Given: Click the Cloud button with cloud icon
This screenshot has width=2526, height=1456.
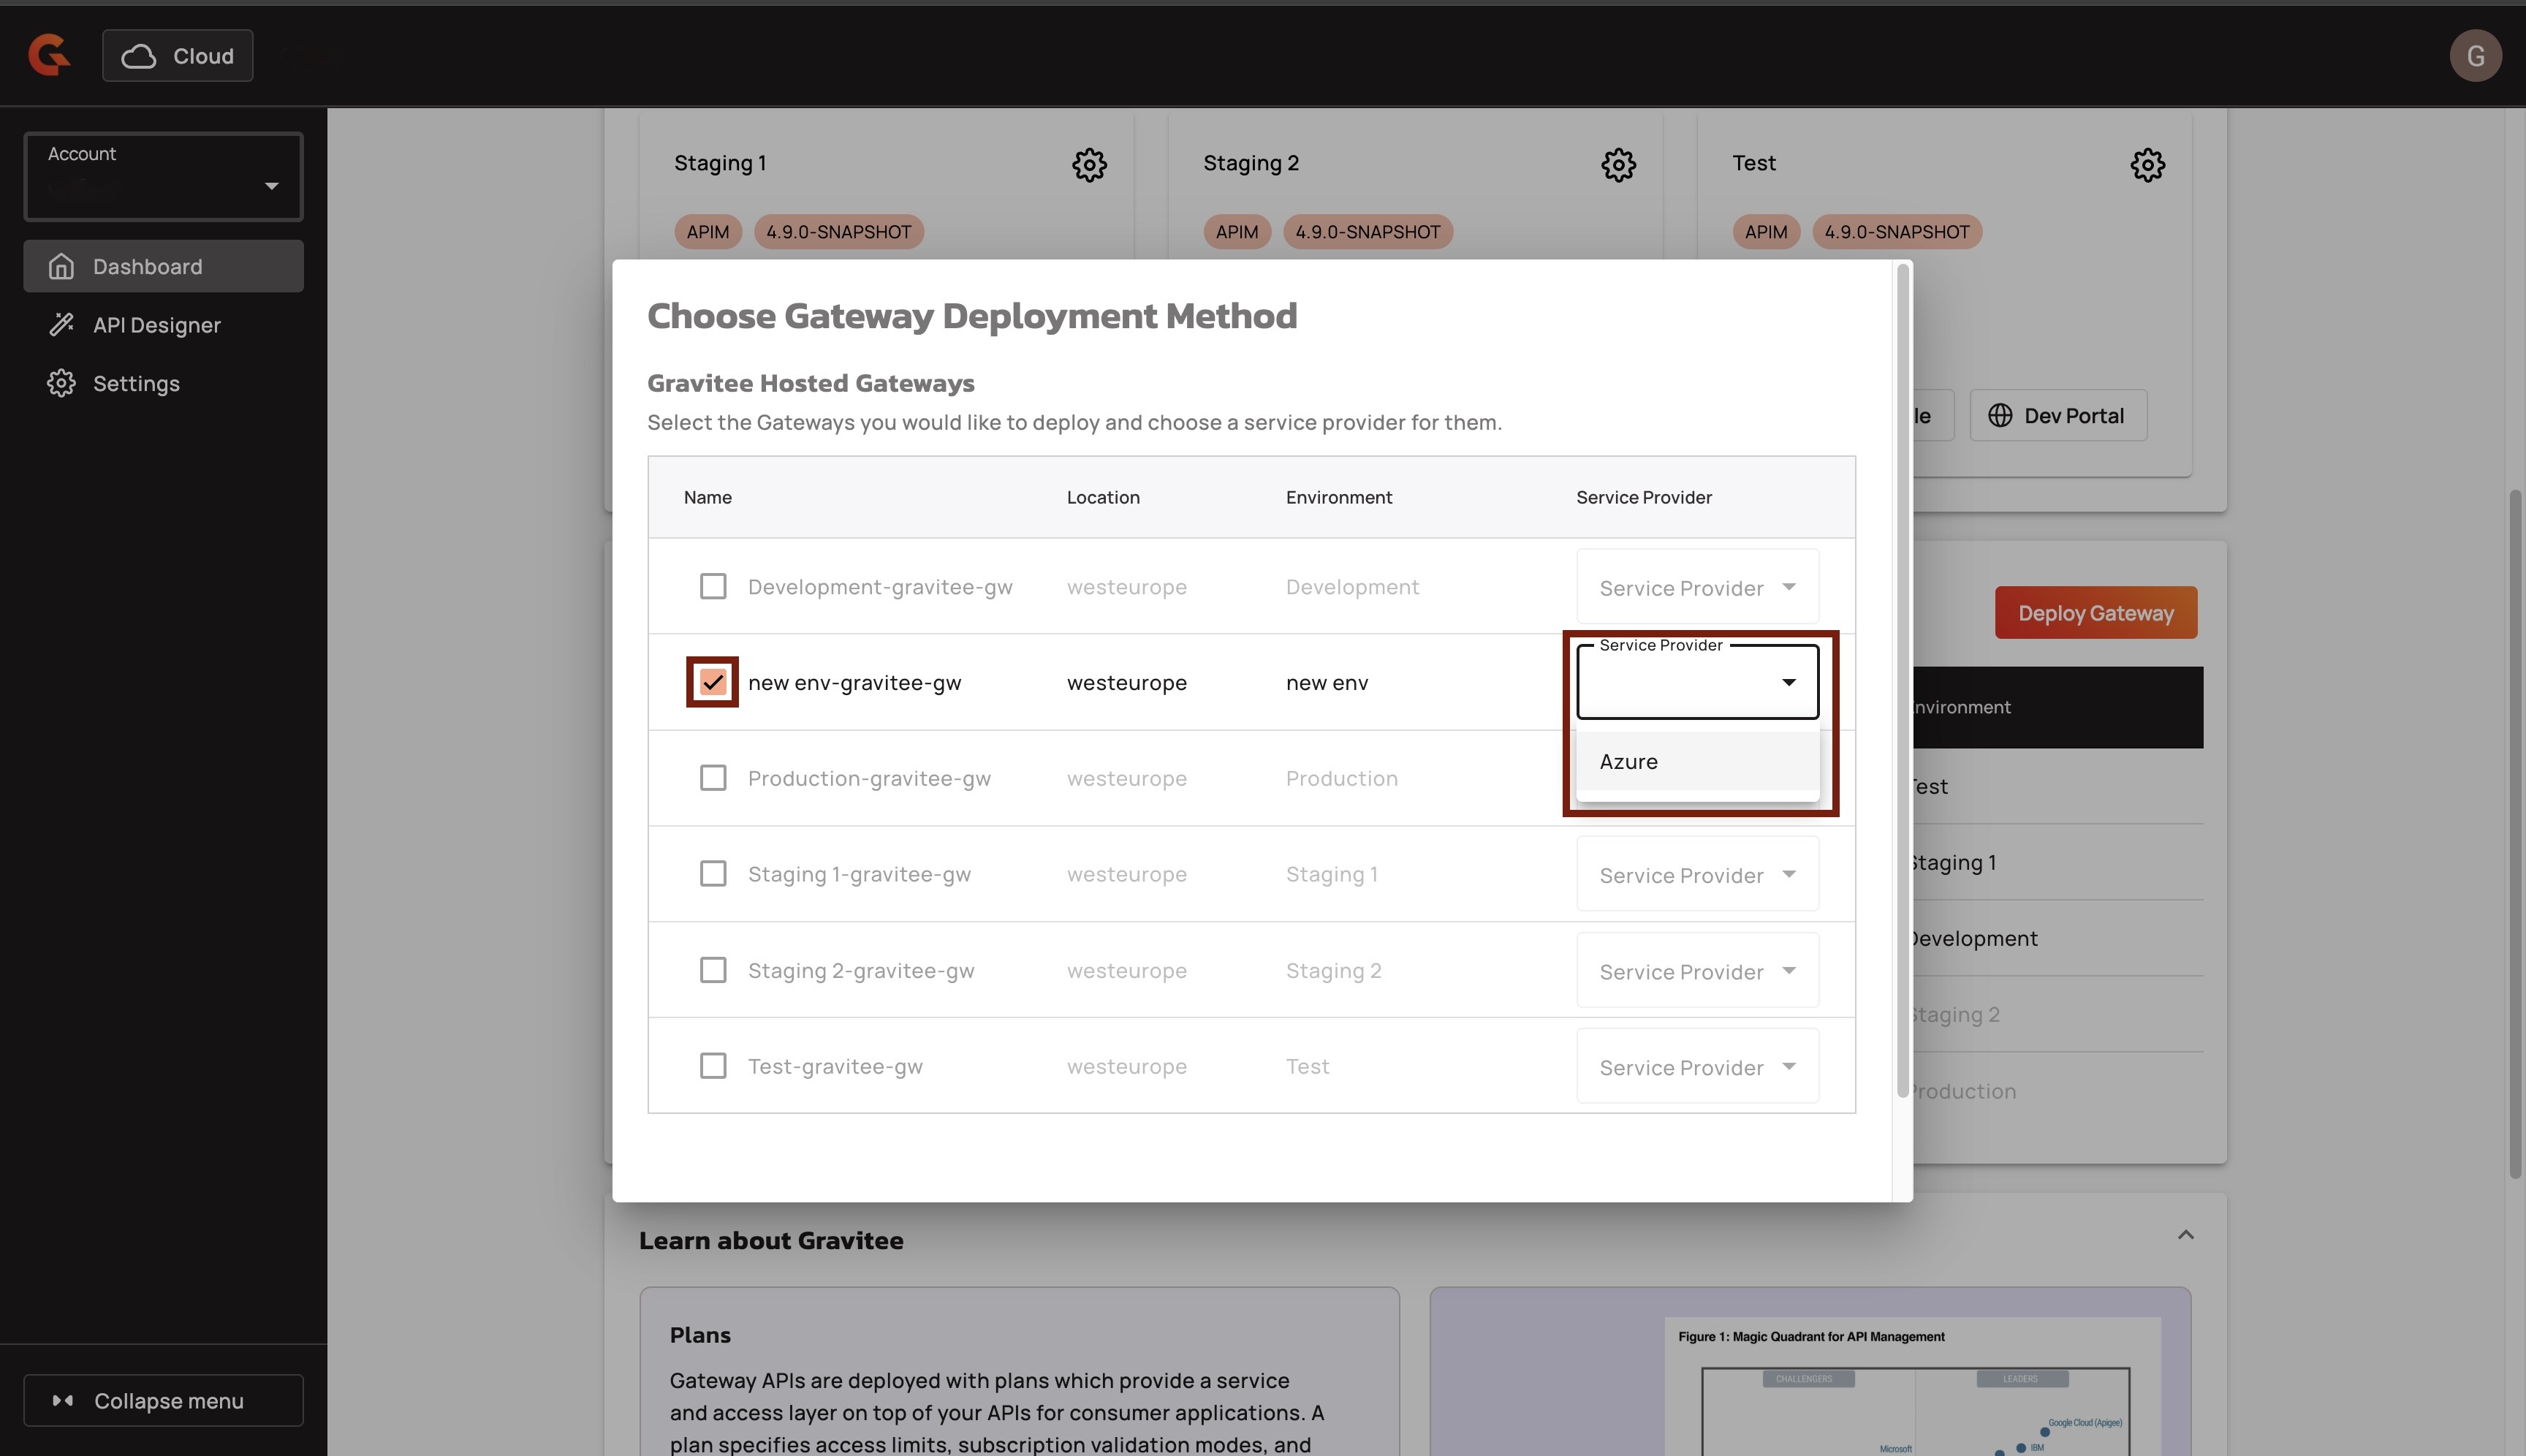Looking at the screenshot, I should (x=178, y=56).
